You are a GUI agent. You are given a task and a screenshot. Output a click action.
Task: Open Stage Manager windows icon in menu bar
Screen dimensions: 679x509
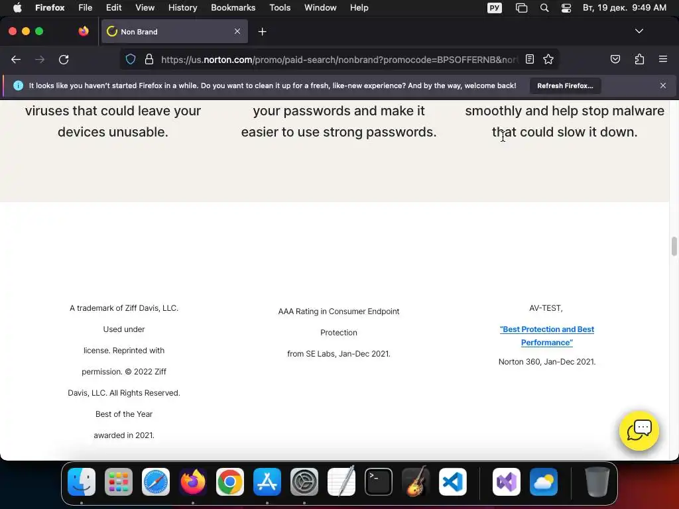click(521, 8)
